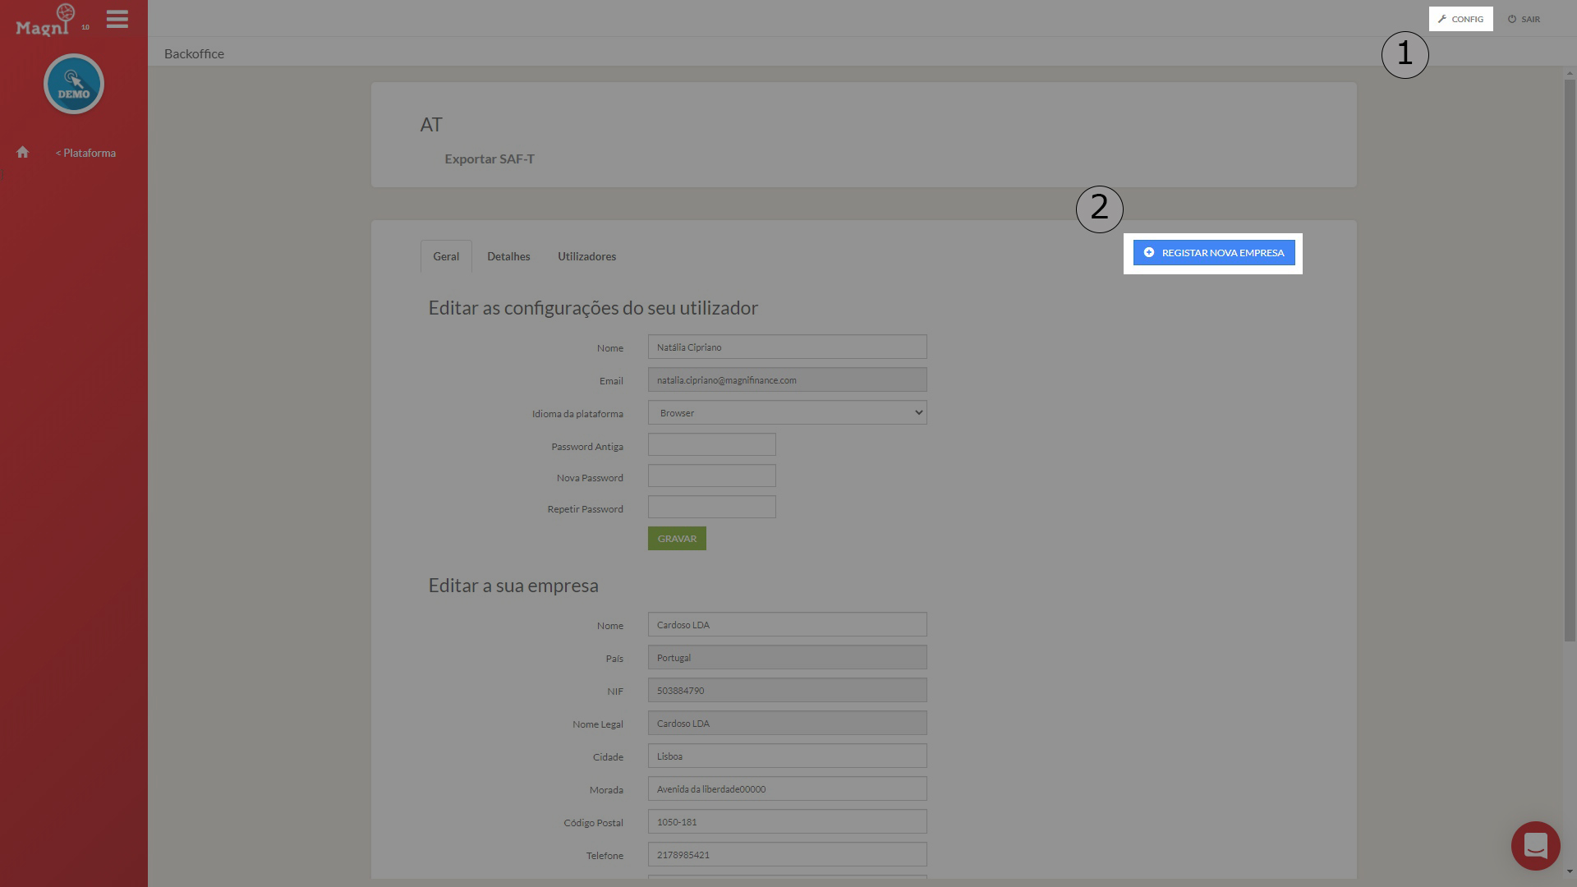Viewport: 1577px width, 887px height.
Task: Focus the Password Antiga field
Action: tap(711, 445)
